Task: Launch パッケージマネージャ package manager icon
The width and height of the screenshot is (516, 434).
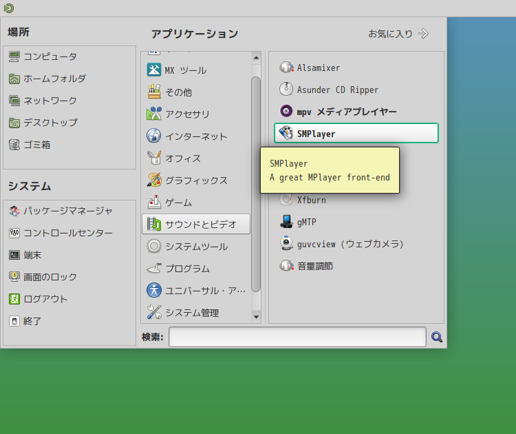Action: (14, 211)
